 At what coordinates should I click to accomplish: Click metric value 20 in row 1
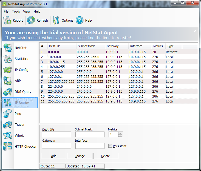[x=154, y=52]
